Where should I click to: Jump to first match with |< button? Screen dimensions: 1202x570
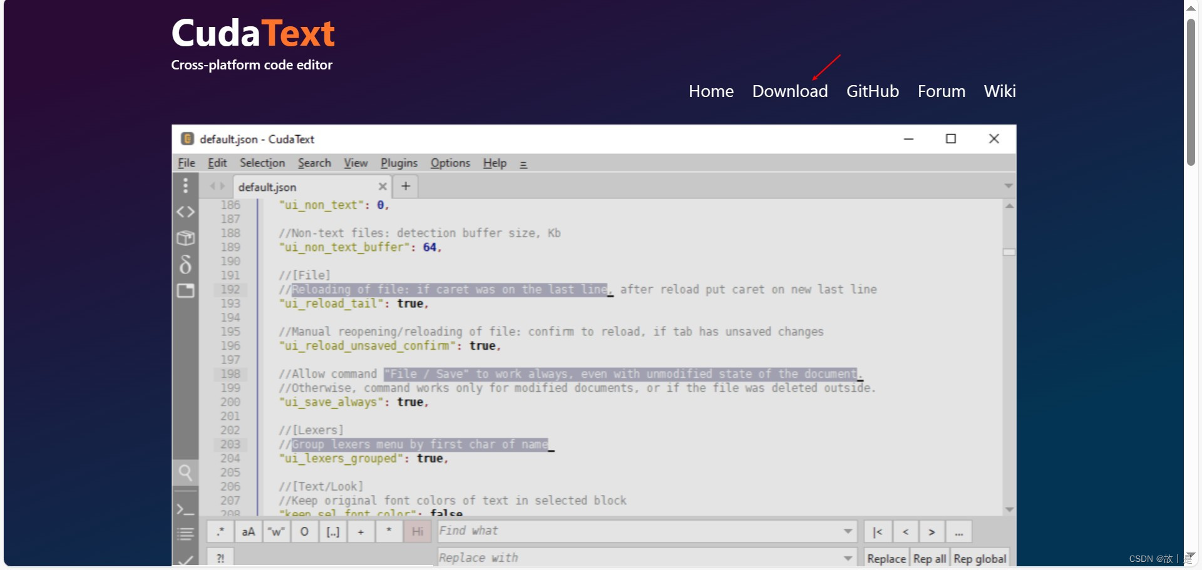[x=878, y=532]
